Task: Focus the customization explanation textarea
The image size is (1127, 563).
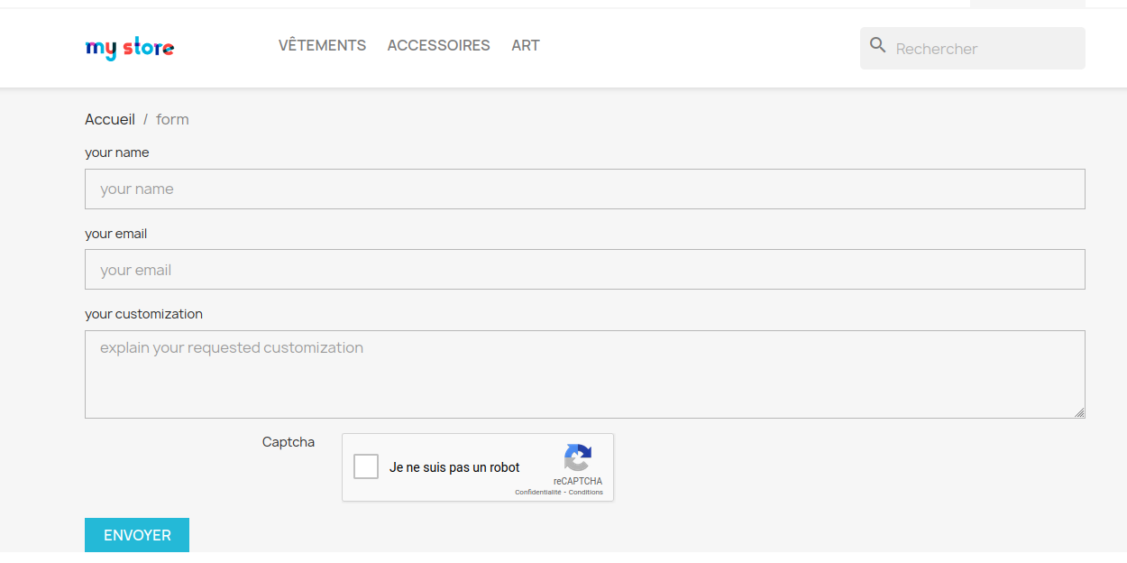Action: pos(585,374)
